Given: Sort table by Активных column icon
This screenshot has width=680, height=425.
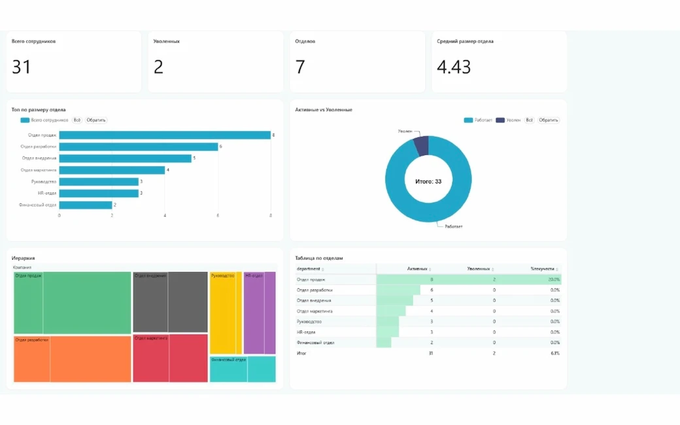Looking at the screenshot, I should [430, 269].
